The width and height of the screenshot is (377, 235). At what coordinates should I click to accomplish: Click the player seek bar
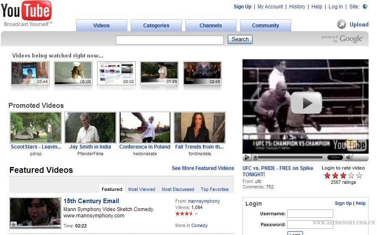(x=288, y=157)
